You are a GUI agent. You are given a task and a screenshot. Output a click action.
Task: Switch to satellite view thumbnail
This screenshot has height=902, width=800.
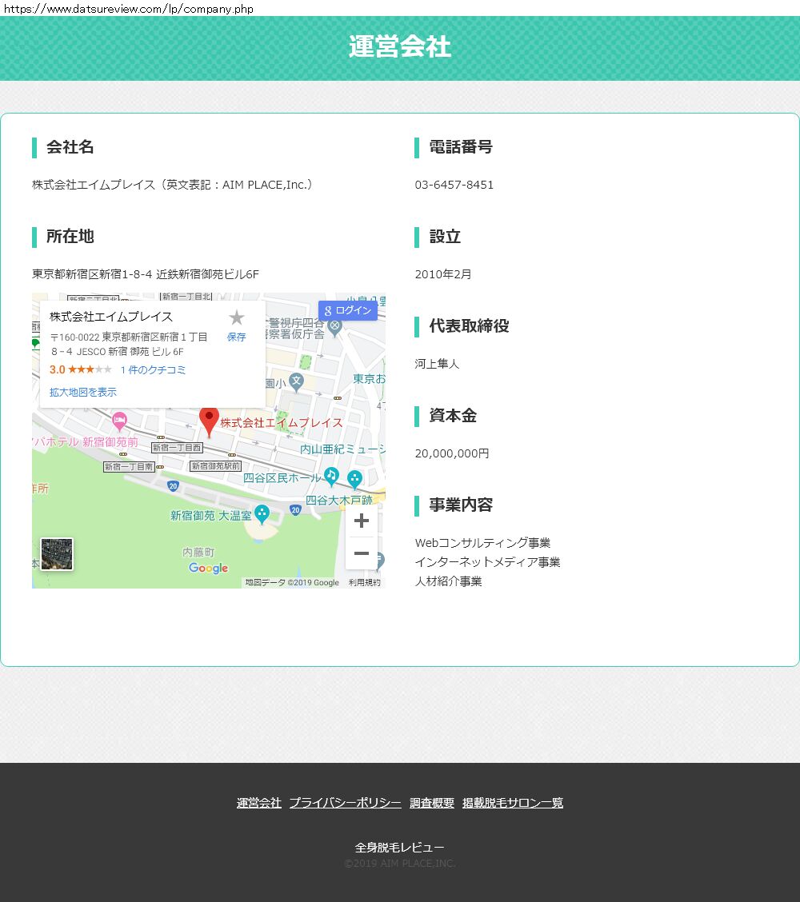pyautogui.click(x=57, y=554)
